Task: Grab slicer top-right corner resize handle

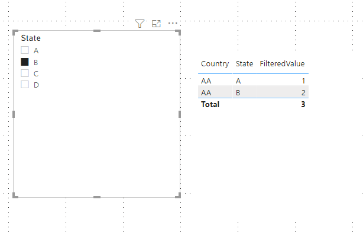Action: click(178, 33)
